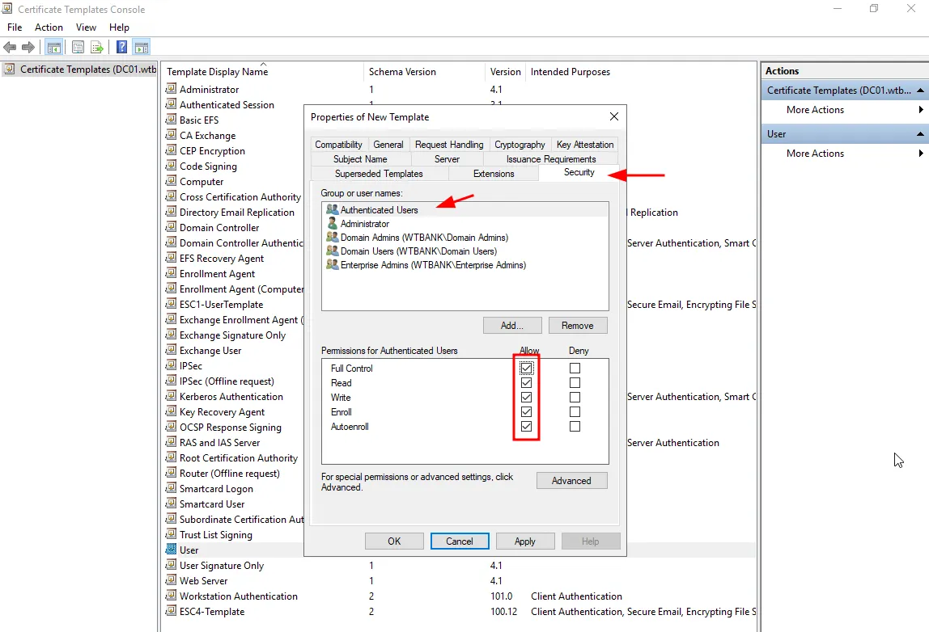Open the Action menu

(49, 27)
